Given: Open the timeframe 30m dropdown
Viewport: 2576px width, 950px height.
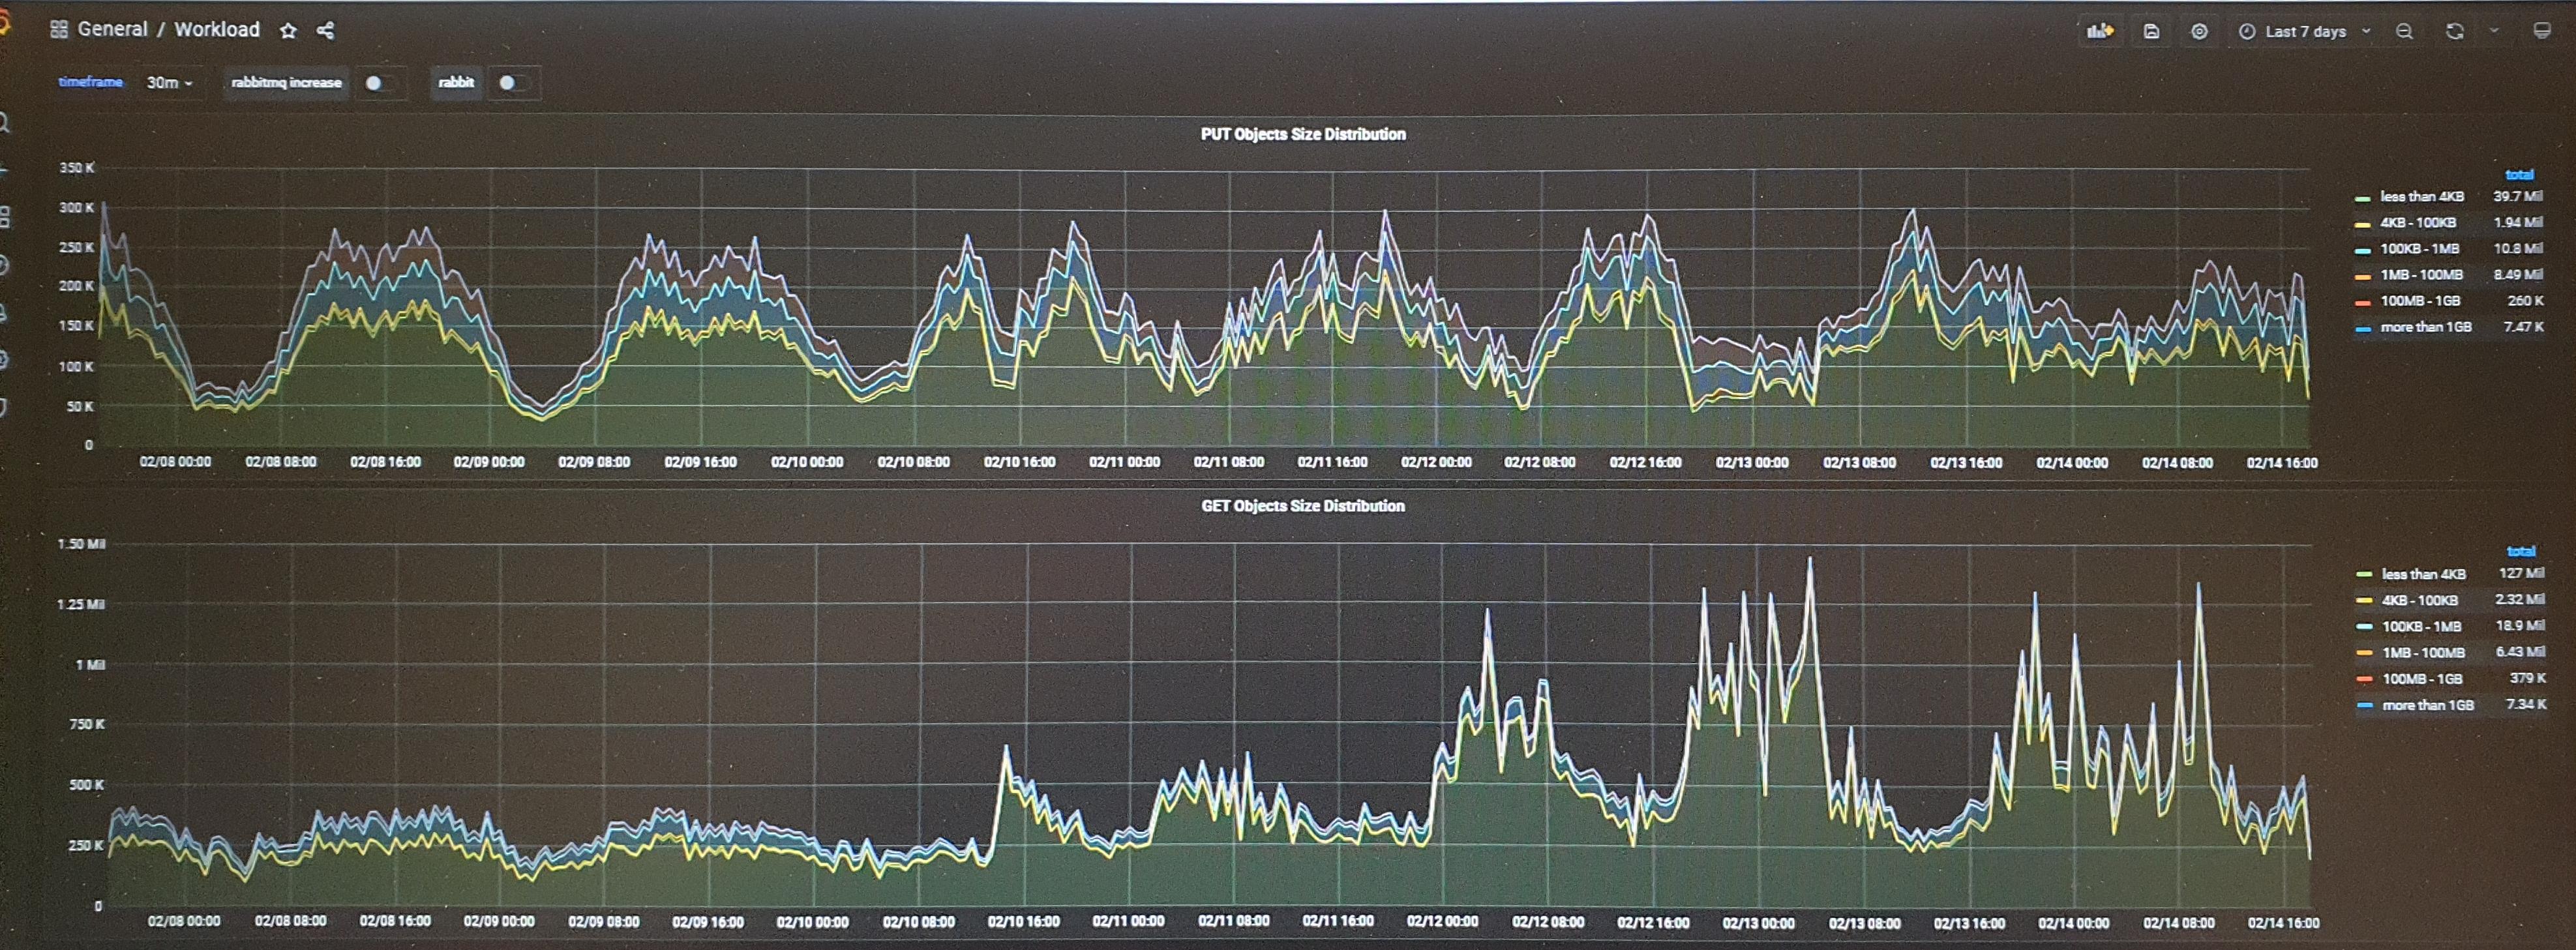Looking at the screenshot, I should click(x=168, y=83).
